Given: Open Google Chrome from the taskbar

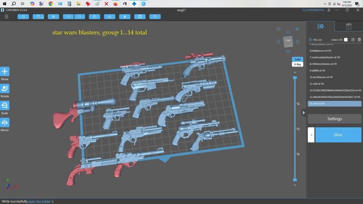Looking at the screenshot, I should (51, 4).
